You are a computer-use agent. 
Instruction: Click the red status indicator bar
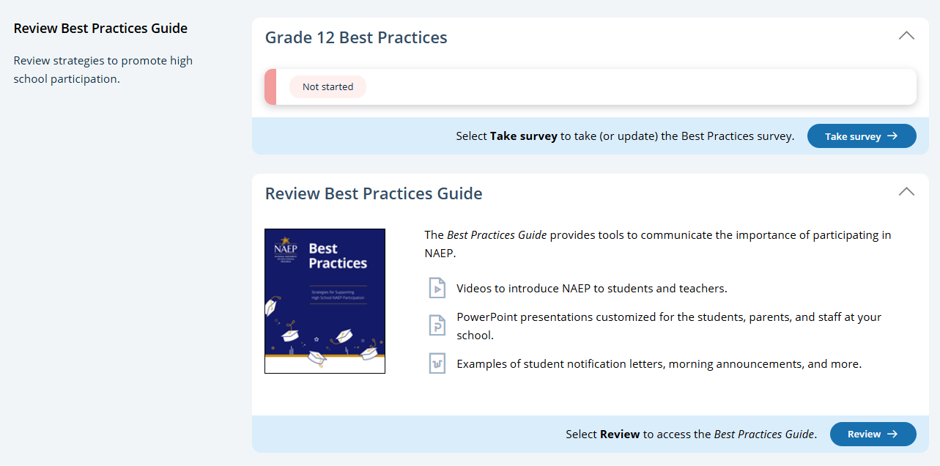(270, 86)
